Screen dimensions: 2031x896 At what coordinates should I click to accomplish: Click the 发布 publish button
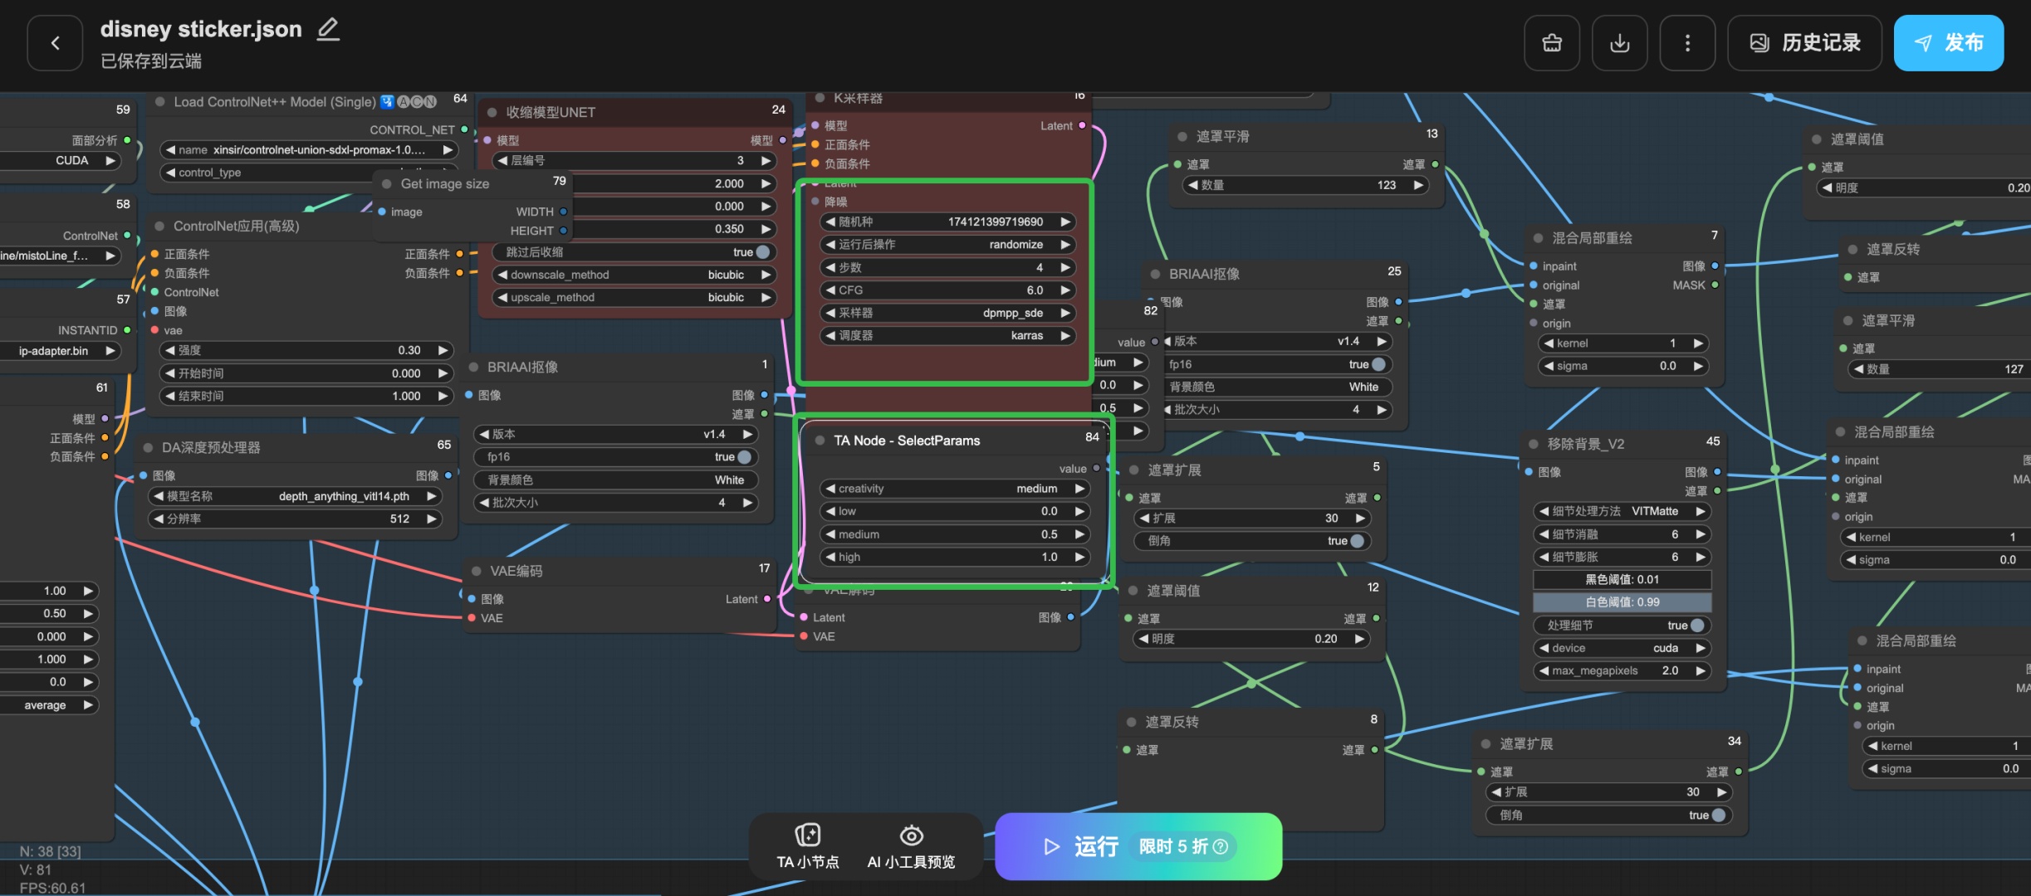[x=1948, y=43]
